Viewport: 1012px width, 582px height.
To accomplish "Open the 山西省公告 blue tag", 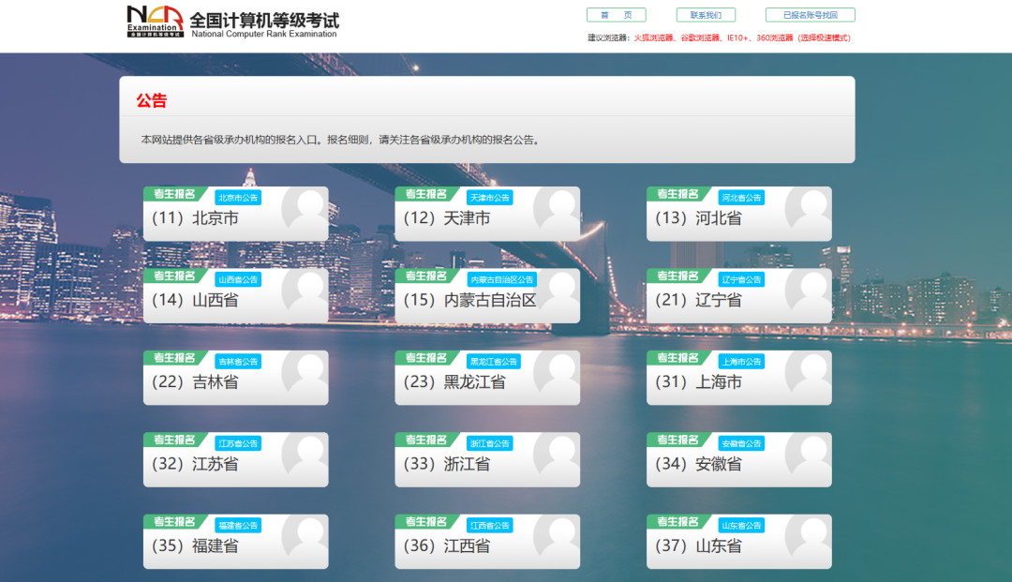I will tap(237, 279).
